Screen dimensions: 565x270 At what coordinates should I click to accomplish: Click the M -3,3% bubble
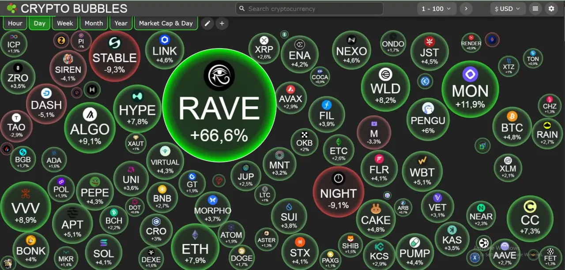click(374, 132)
